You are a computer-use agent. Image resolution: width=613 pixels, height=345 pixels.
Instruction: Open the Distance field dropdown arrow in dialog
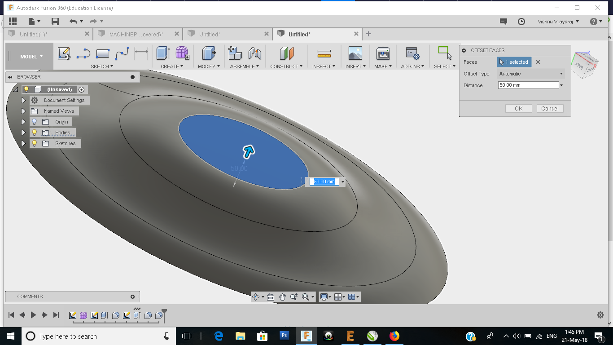(x=561, y=85)
